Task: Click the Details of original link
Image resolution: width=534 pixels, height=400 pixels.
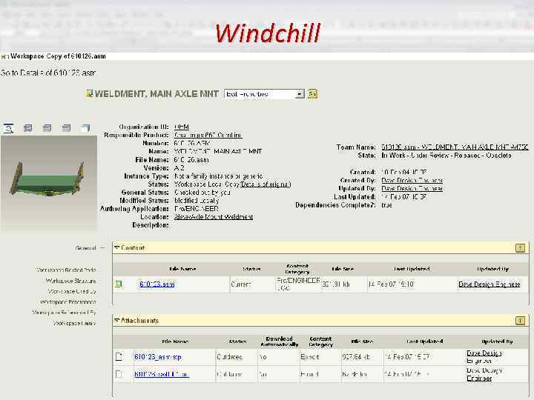Action: tap(266, 184)
